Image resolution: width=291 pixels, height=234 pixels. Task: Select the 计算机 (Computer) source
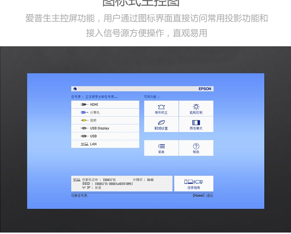105,113
